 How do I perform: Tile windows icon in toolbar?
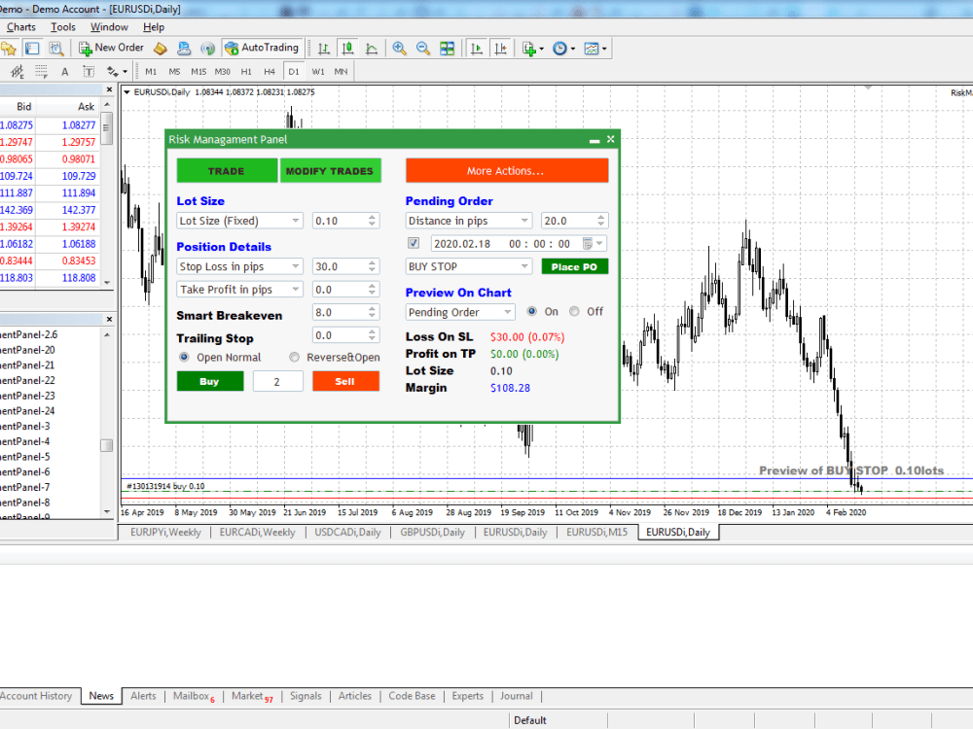(x=447, y=49)
